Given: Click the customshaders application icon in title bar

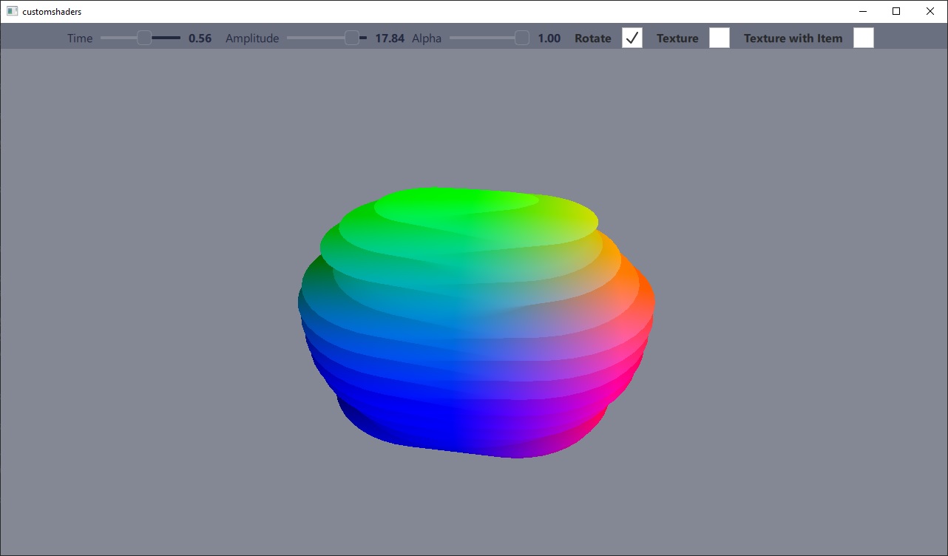Looking at the screenshot, I should click(12, 11).
